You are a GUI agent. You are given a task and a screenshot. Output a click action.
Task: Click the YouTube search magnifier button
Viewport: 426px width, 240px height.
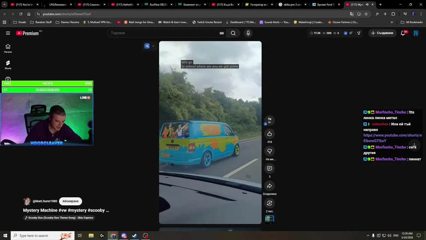[x=233, y=33]
